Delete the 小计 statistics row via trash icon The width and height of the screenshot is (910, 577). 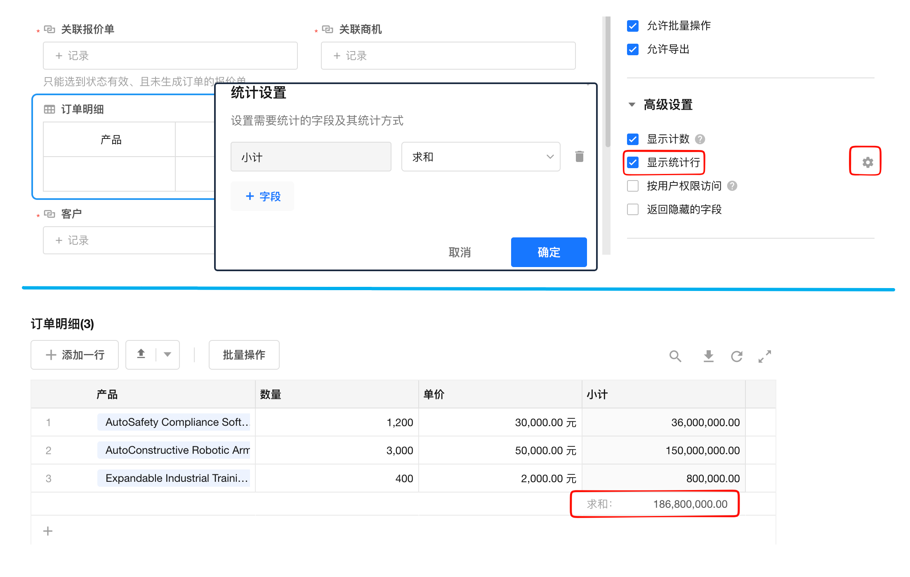(x=579, y=157)
